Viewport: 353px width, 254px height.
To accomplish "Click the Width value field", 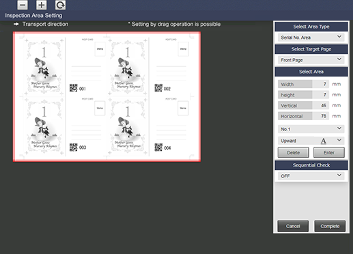I will 320,84.
